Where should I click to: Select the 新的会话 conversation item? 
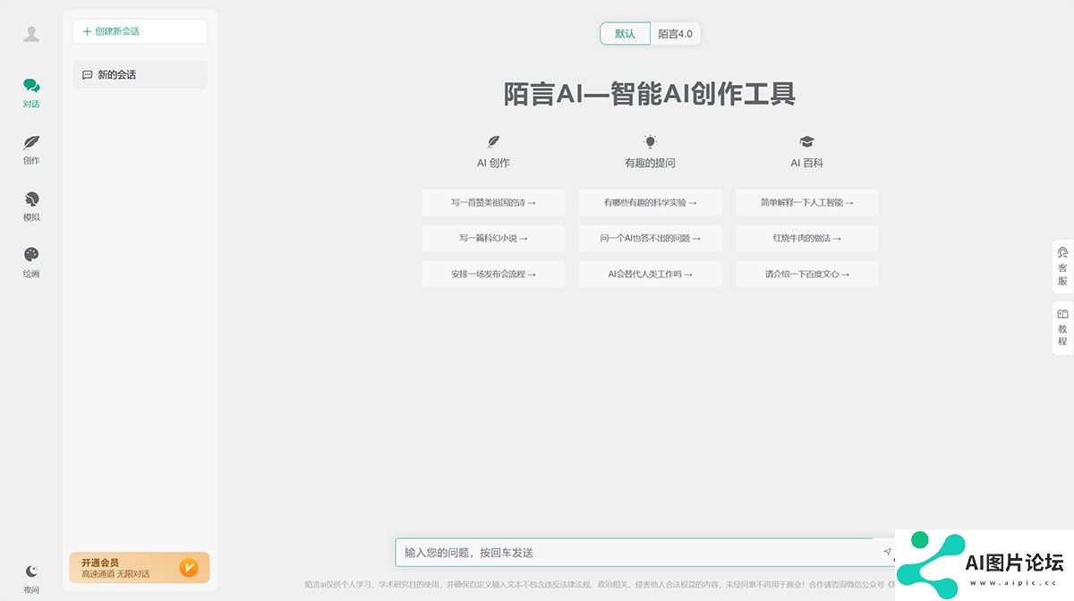coord(140,75)
